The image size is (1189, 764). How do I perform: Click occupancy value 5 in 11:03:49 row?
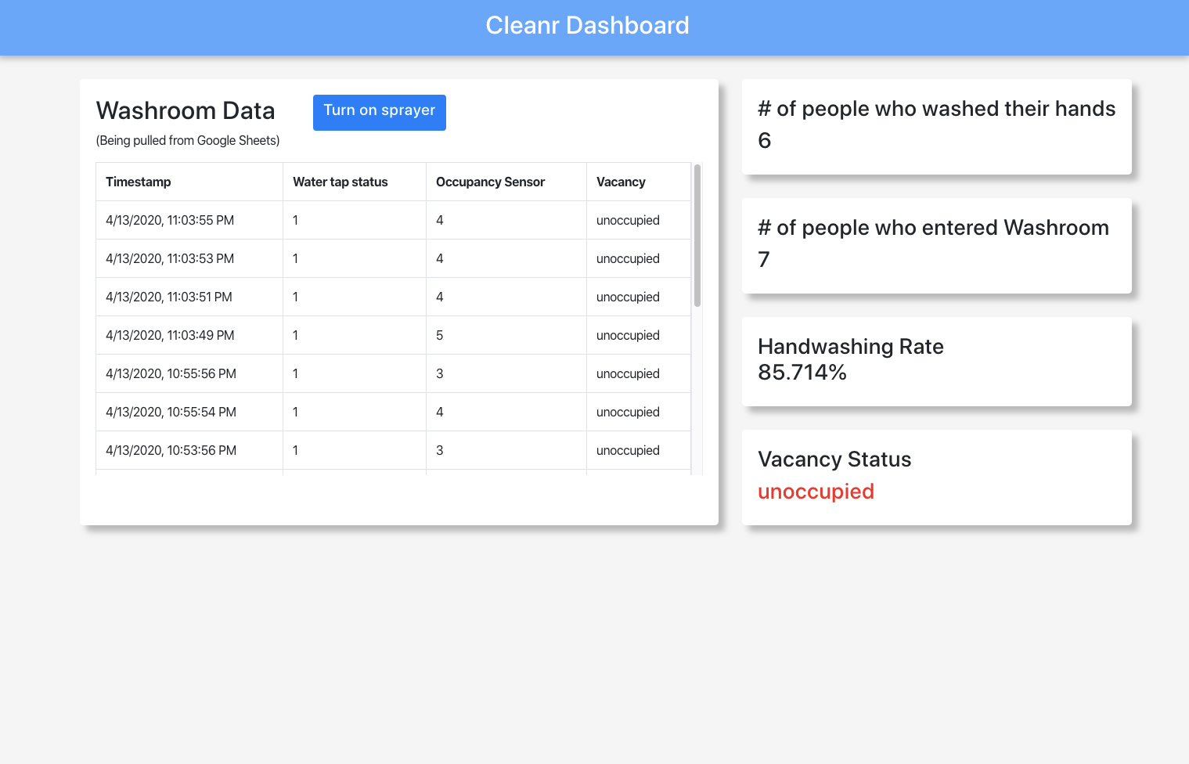coord(440,335)
